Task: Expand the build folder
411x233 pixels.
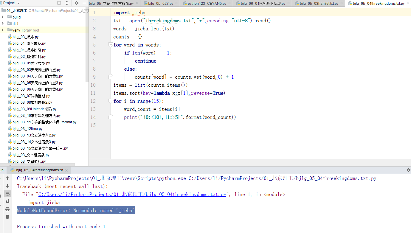Action: tap(3, 17)
